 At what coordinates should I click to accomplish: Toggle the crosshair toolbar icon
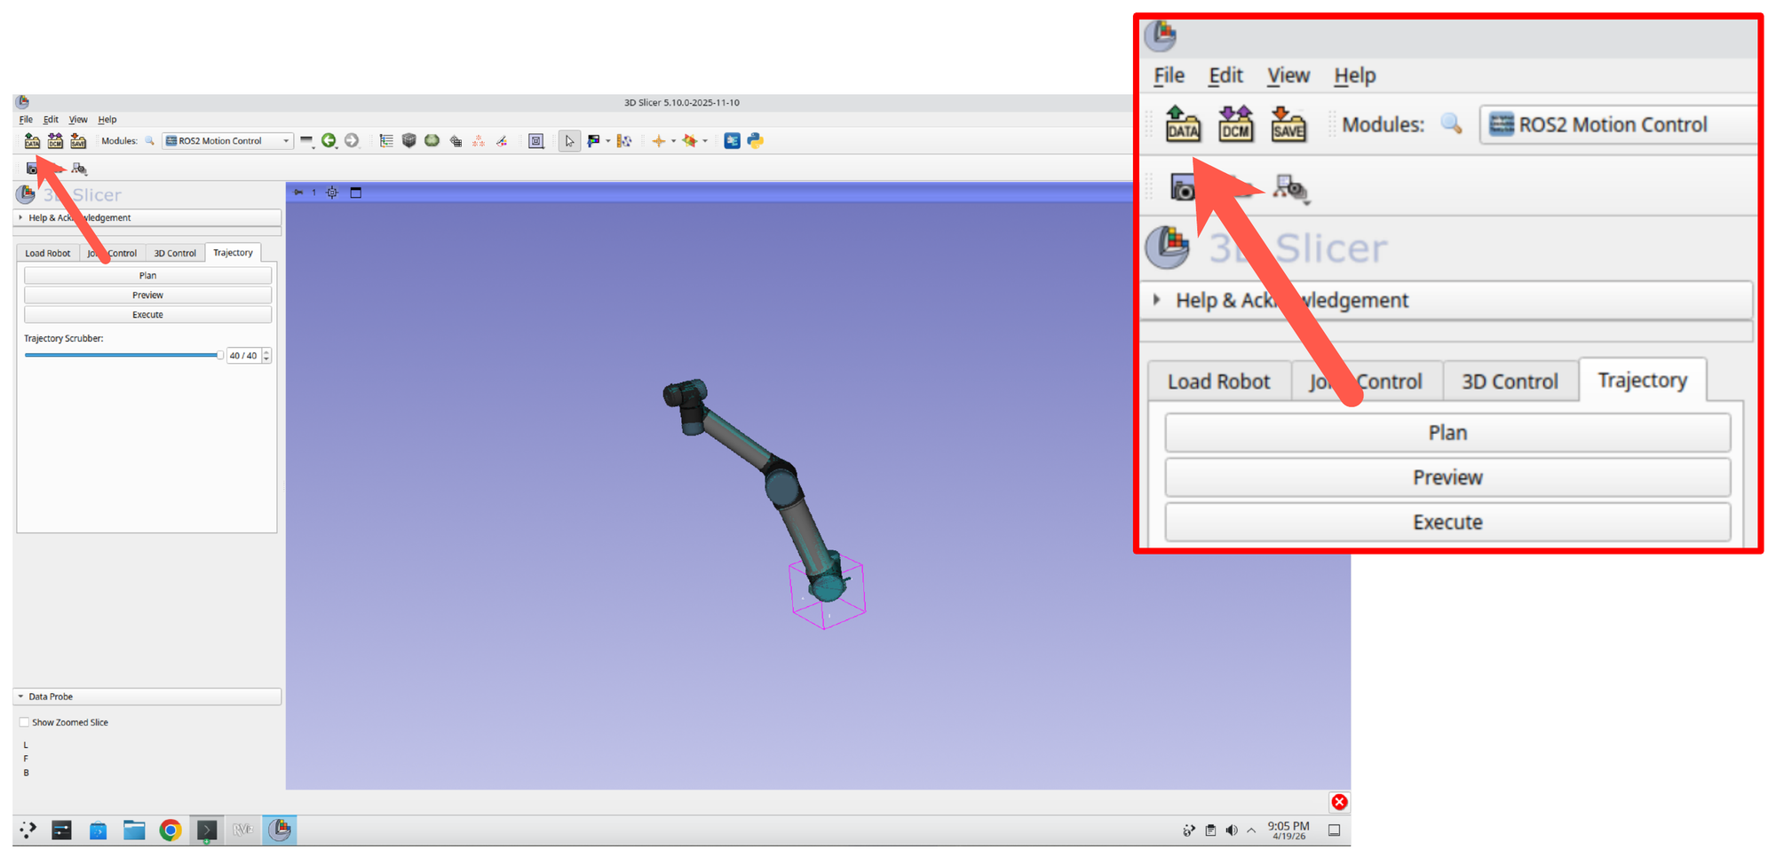(x=661, y=140)
